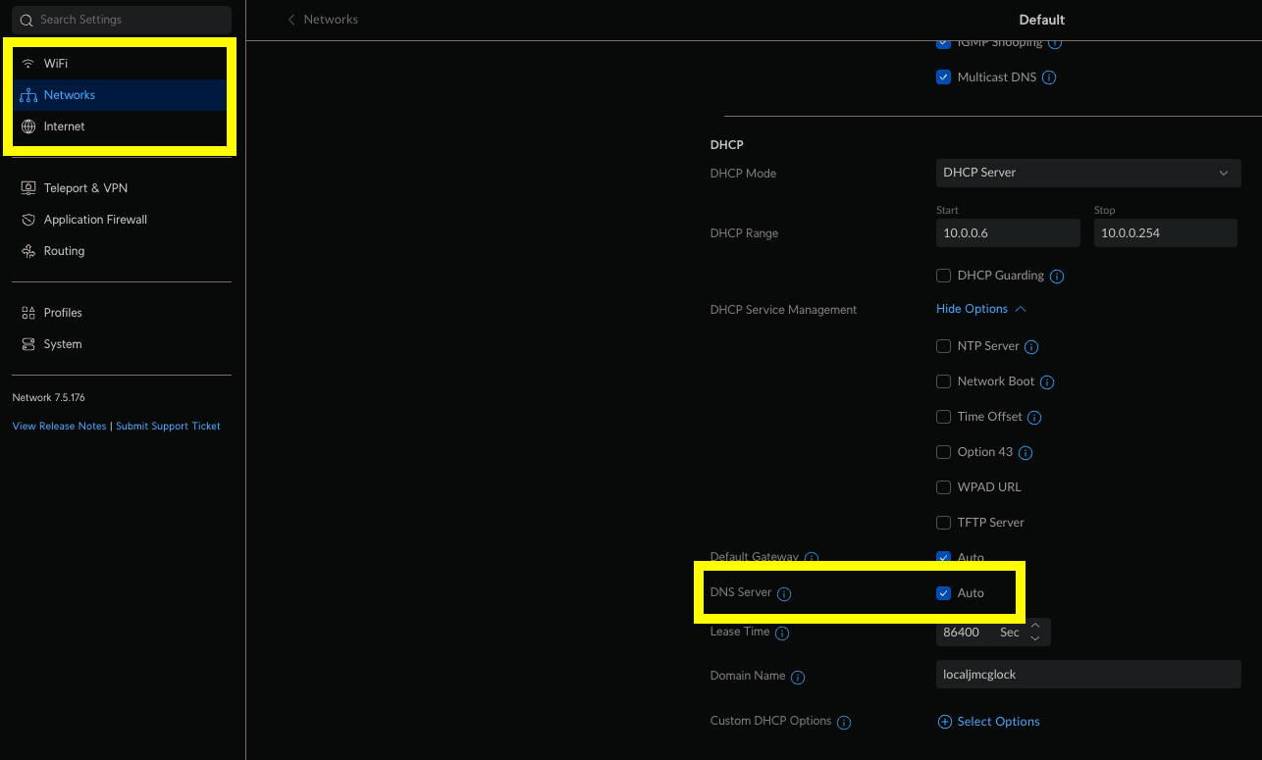Click the DHCP Range Start field

pos(1008,232)
